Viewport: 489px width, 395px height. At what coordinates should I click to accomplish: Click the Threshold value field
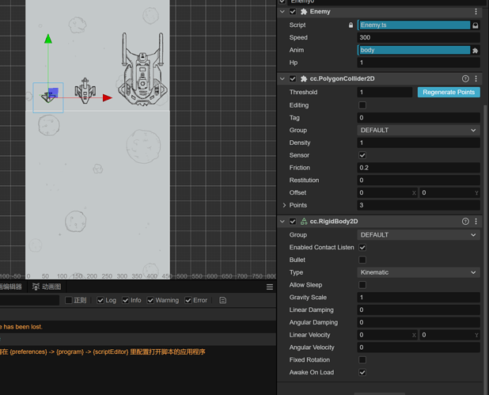(x=385, y=92)
